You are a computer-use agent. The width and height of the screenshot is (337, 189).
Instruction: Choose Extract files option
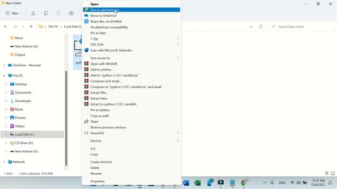coord(132,93)
